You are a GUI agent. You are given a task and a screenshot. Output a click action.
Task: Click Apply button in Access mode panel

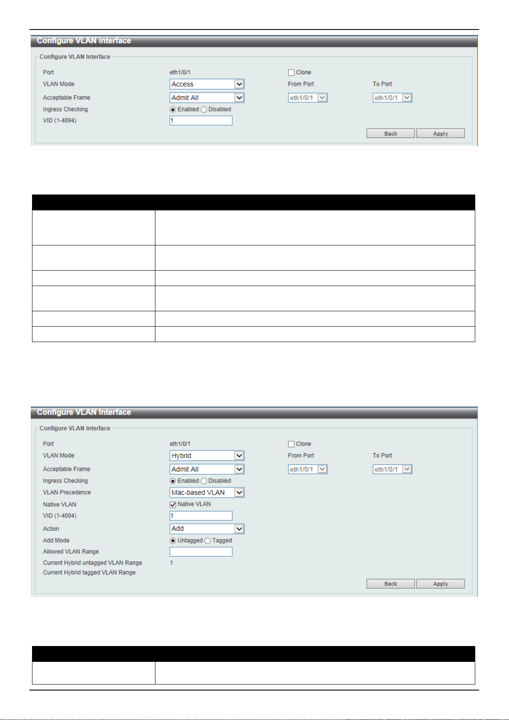440,133
